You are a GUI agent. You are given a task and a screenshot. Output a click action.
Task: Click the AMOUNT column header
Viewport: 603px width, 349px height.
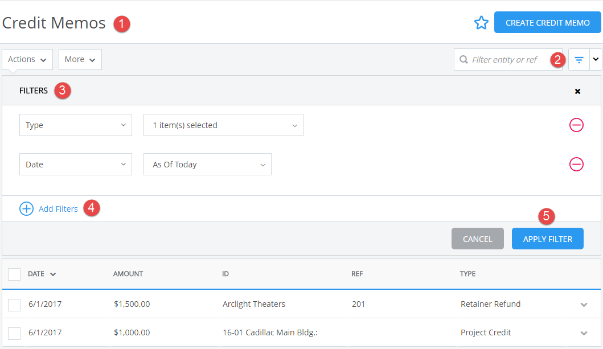pos(128,274)
